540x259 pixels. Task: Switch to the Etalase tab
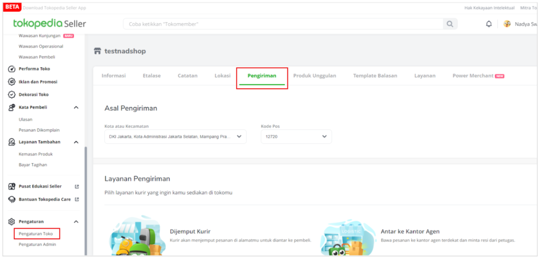[x=151, y=76]
